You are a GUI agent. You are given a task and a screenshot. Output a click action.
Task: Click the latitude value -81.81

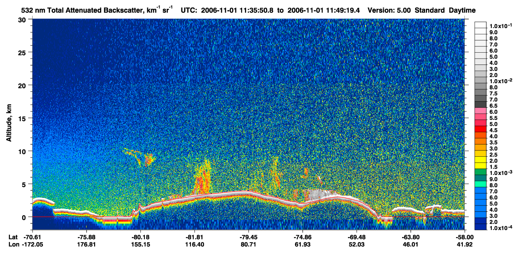click(194, 237)
